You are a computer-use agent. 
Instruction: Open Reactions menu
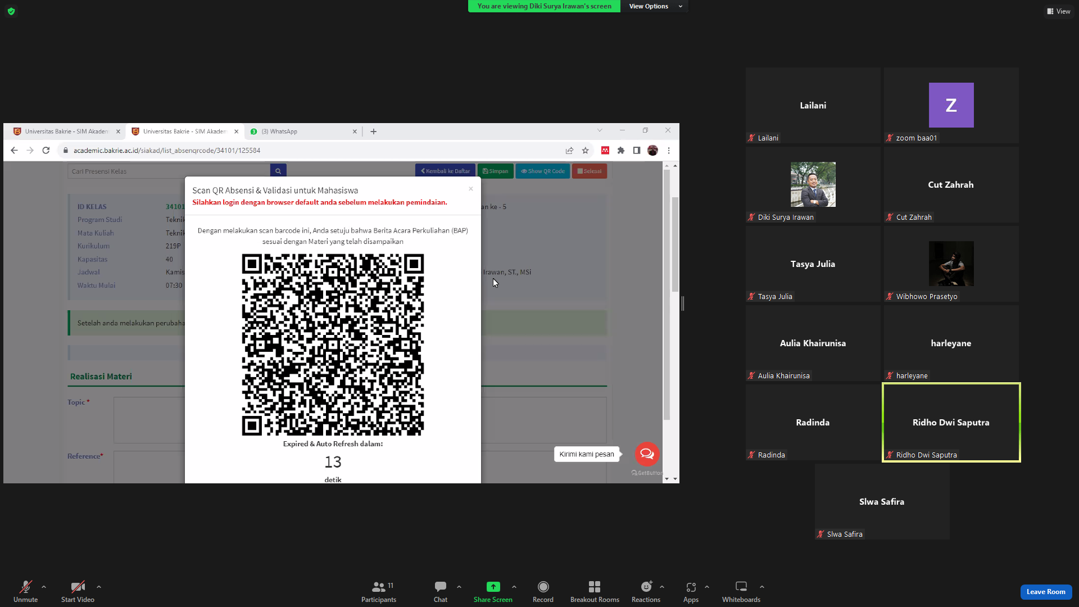point(646,591)
